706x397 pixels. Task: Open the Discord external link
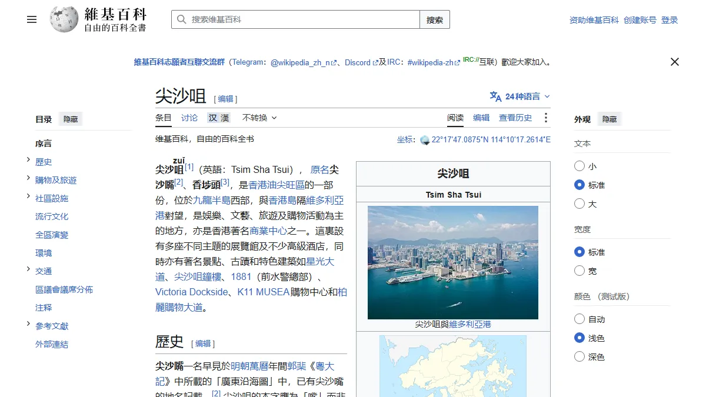[x=361, y=62]
